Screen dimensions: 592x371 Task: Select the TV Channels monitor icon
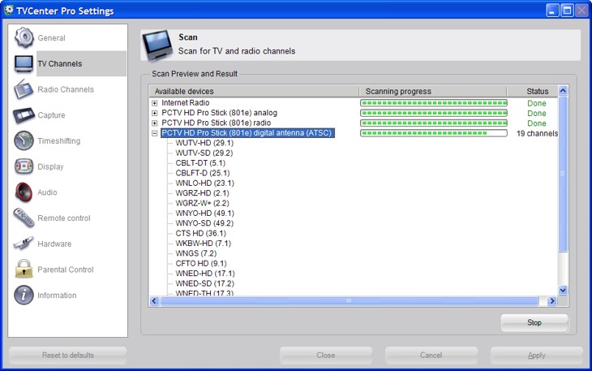(24, 63)
